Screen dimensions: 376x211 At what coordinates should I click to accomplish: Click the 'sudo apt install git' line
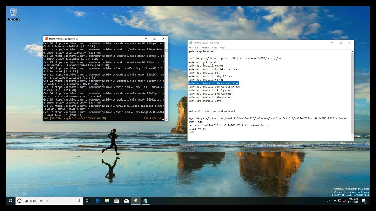coord(204,73)
